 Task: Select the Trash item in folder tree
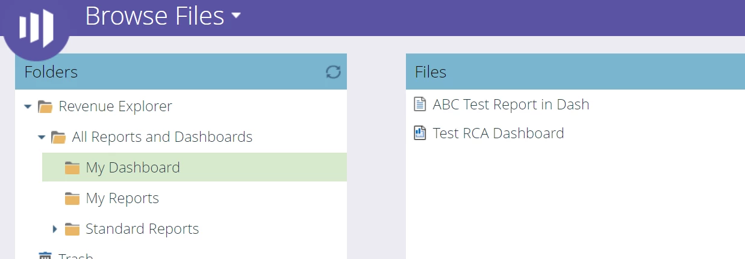click(76, 256)
